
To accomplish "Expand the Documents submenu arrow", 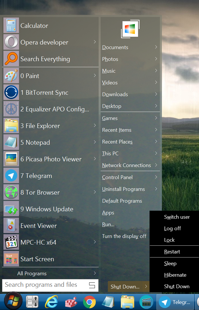I will (x=156, y=47).
